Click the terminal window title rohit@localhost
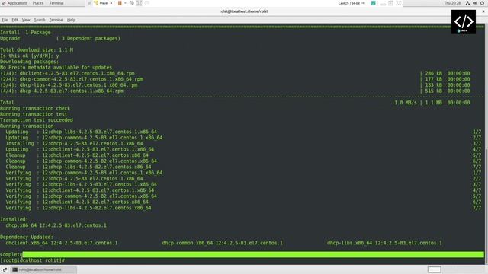The image size is (488, 274). click(x=244, y=11)
